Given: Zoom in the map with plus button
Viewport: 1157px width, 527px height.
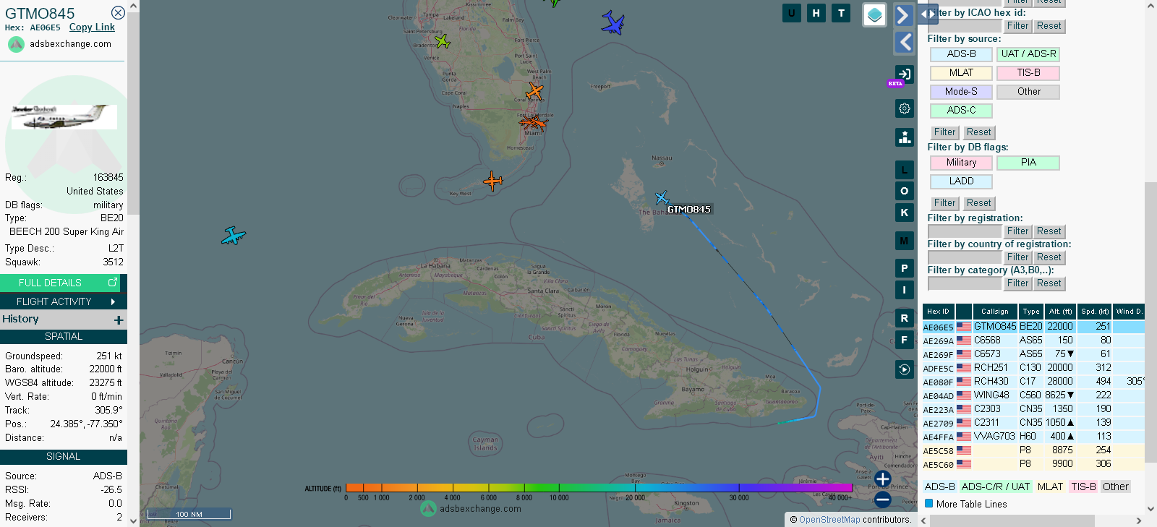Looking at the screenshot, I should [882, 479].
